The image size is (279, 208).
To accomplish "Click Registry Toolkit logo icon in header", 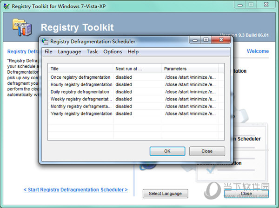I will tap(22, 27).
